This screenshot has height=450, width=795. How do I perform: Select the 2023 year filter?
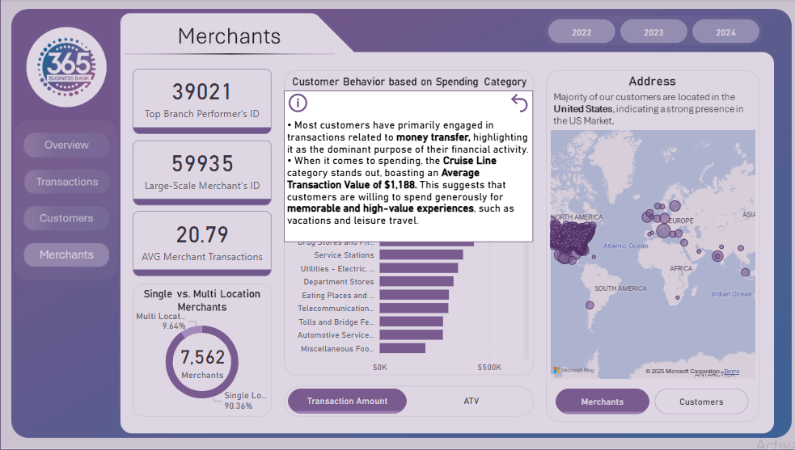[x=653, y=32]
